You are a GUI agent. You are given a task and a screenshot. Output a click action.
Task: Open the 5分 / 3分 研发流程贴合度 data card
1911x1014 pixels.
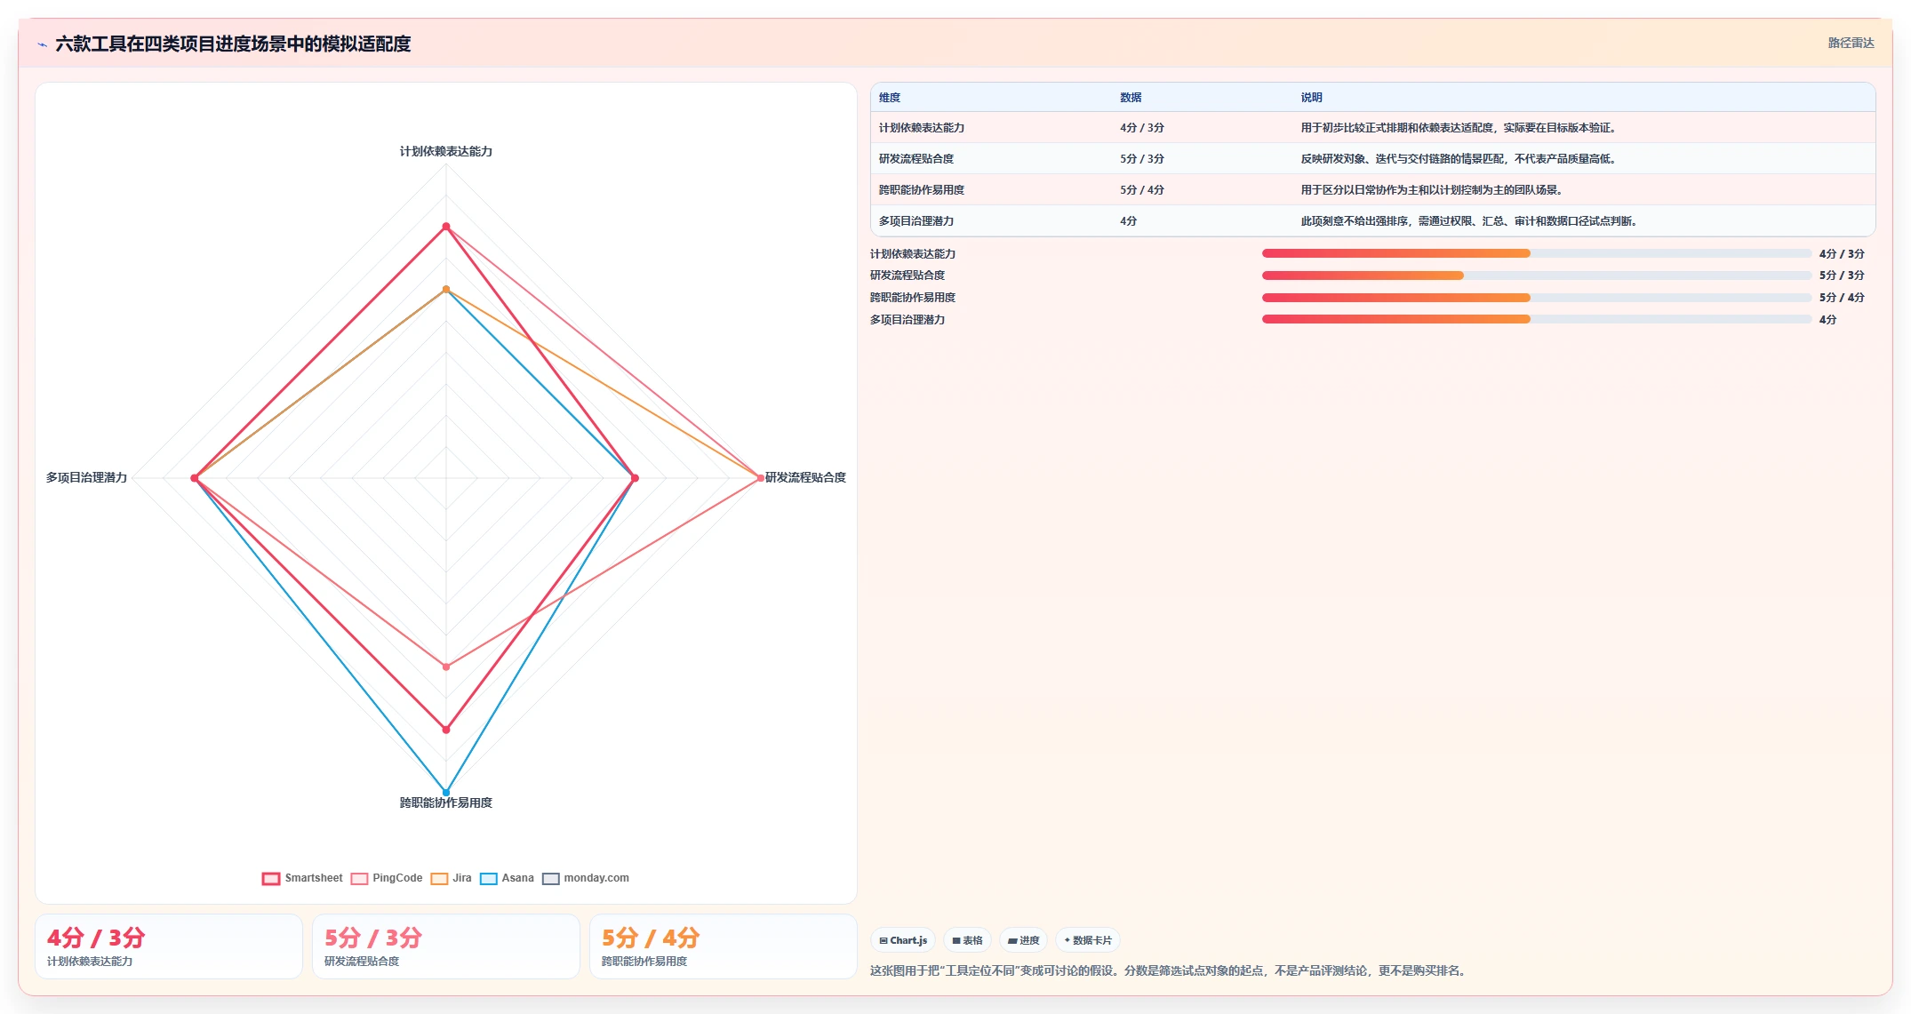[x=446, y=946]
